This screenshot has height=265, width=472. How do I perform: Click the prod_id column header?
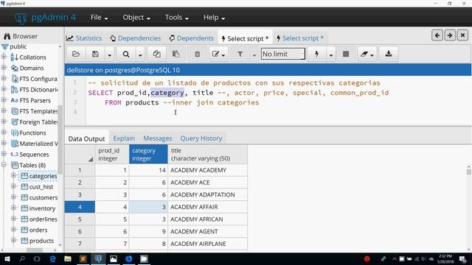coord(112,154)
